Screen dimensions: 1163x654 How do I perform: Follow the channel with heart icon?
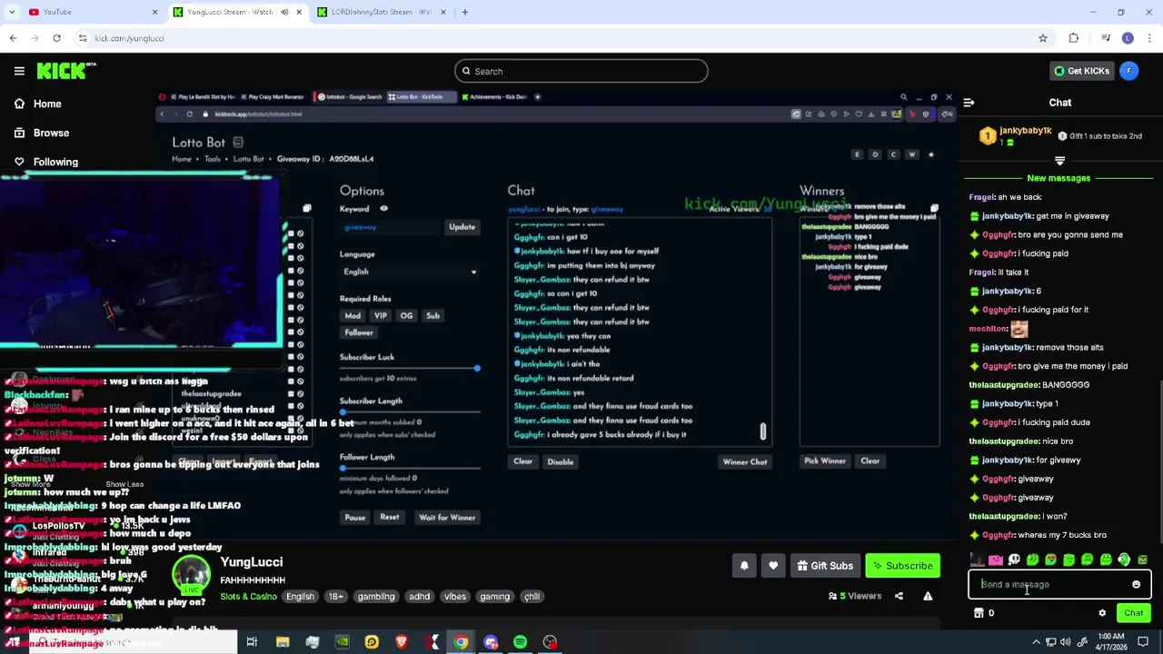[x=773, y=566]
